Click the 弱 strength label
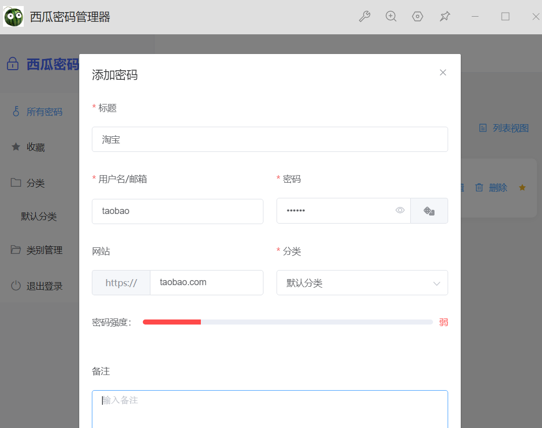 [444, 322]
